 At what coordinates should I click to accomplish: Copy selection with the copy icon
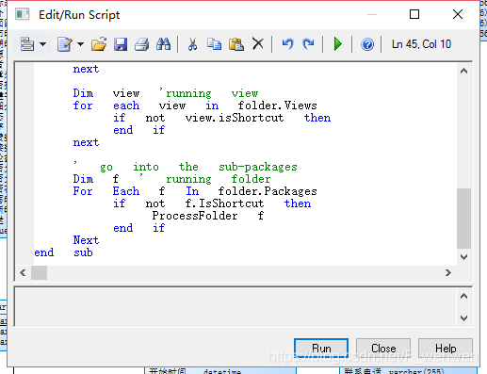tap(215, 44)
